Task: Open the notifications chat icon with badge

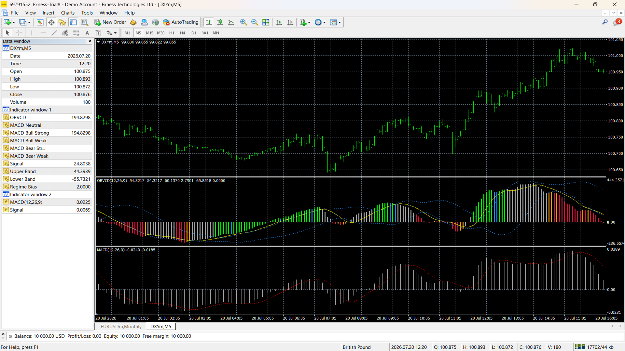Action: point(617,22)
